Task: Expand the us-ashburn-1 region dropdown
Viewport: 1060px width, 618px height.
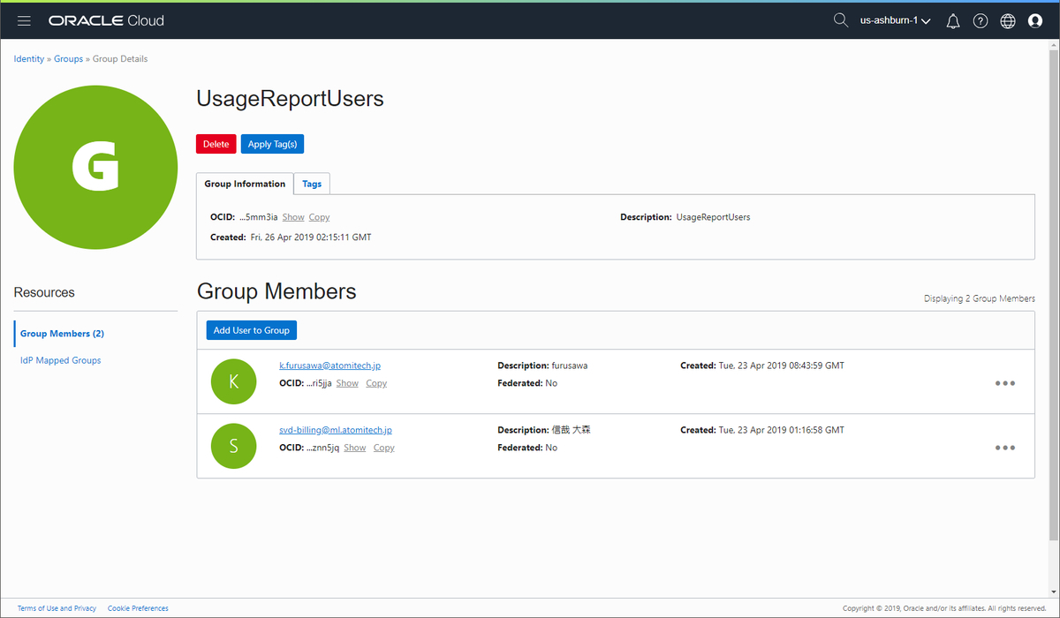Action: [x=895, y=21]
